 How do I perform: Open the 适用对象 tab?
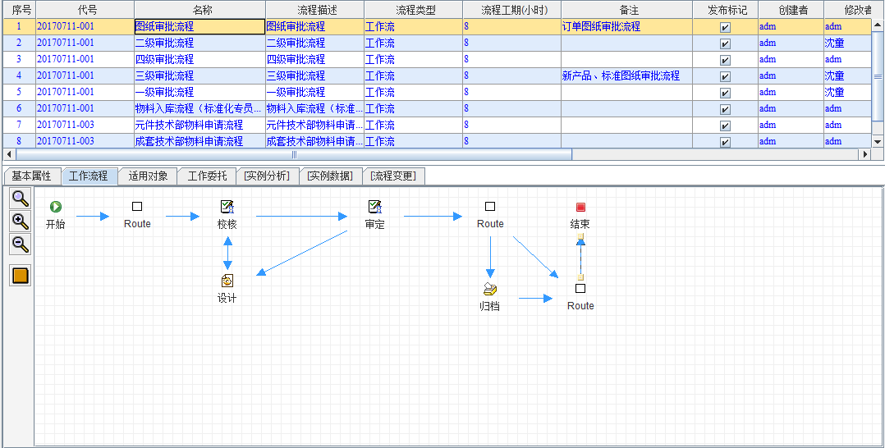148,176
